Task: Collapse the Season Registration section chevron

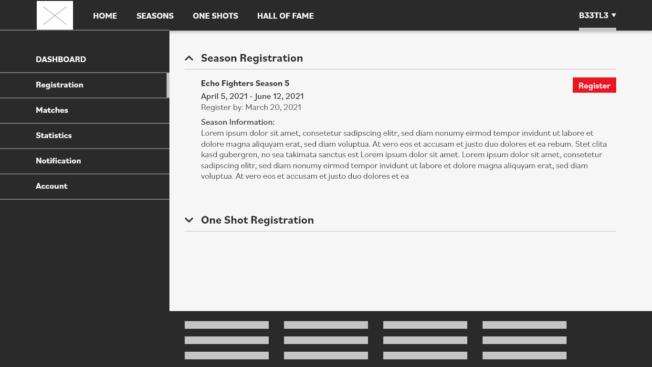Action: (x=189, y=58)
